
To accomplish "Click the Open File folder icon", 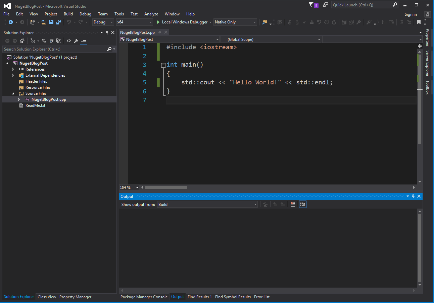I will (44, 22).
